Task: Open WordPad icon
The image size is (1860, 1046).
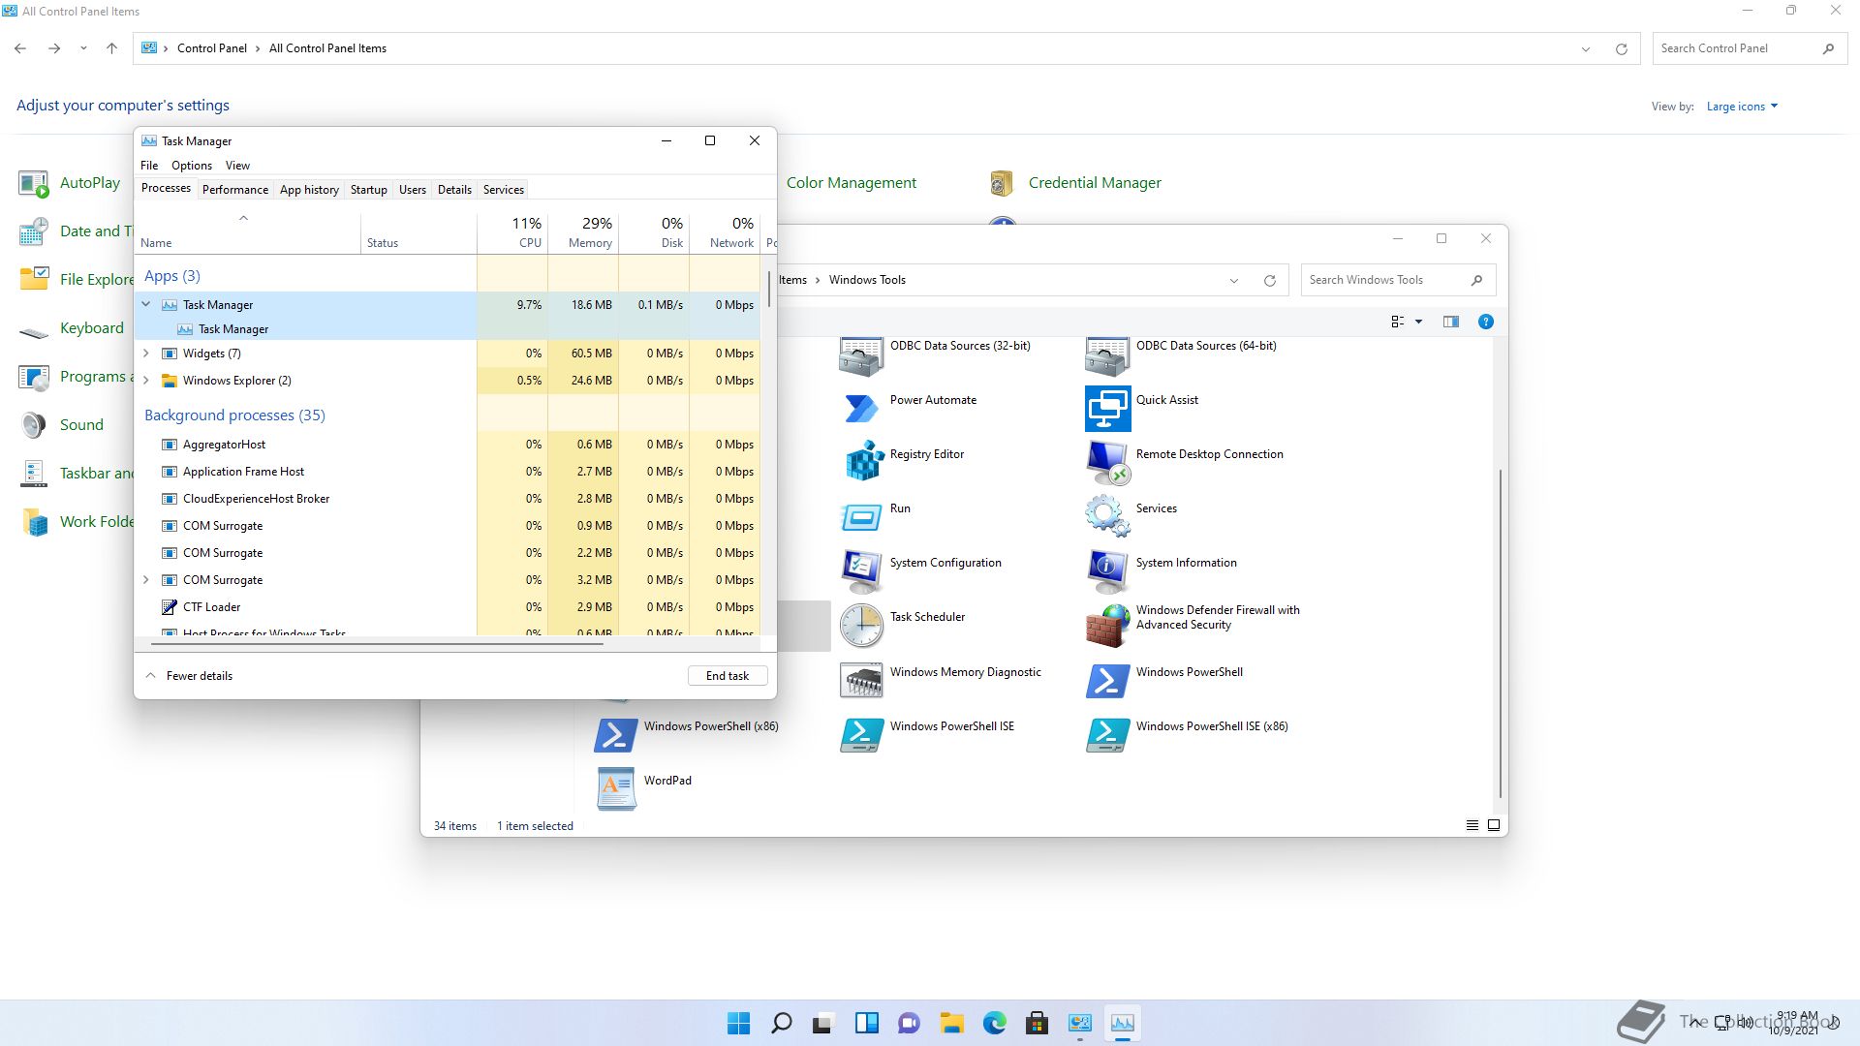Action: 615,789
